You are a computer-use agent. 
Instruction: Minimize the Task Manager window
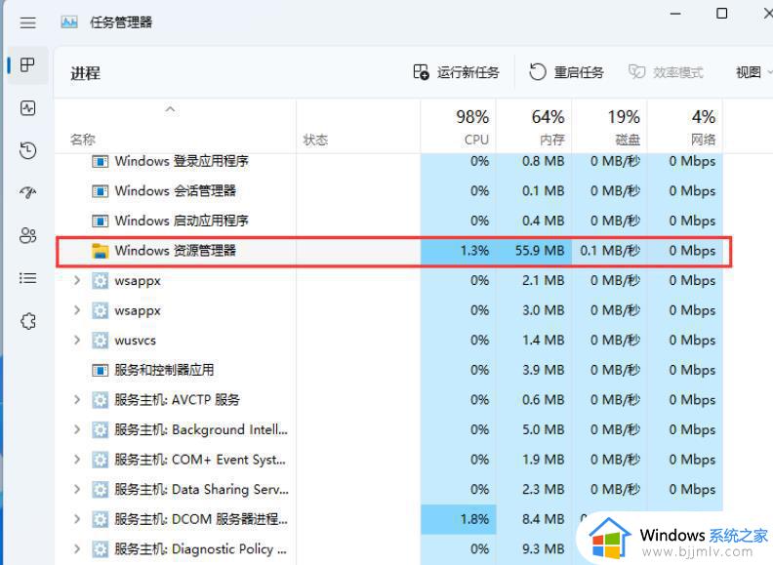pyautogui.click(x=675, y=14)
